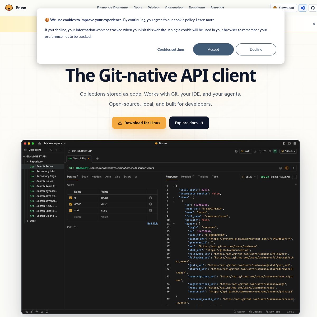Switch to Auth tab
This screenshot has height=317, width=317.
(108, 177)
